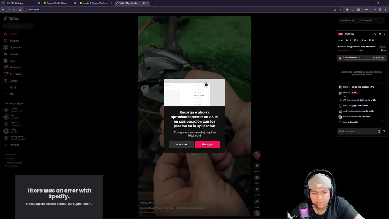The image size is (389, 219).
Task: Open the creator avatar beside the video
Action: point(257,154)
